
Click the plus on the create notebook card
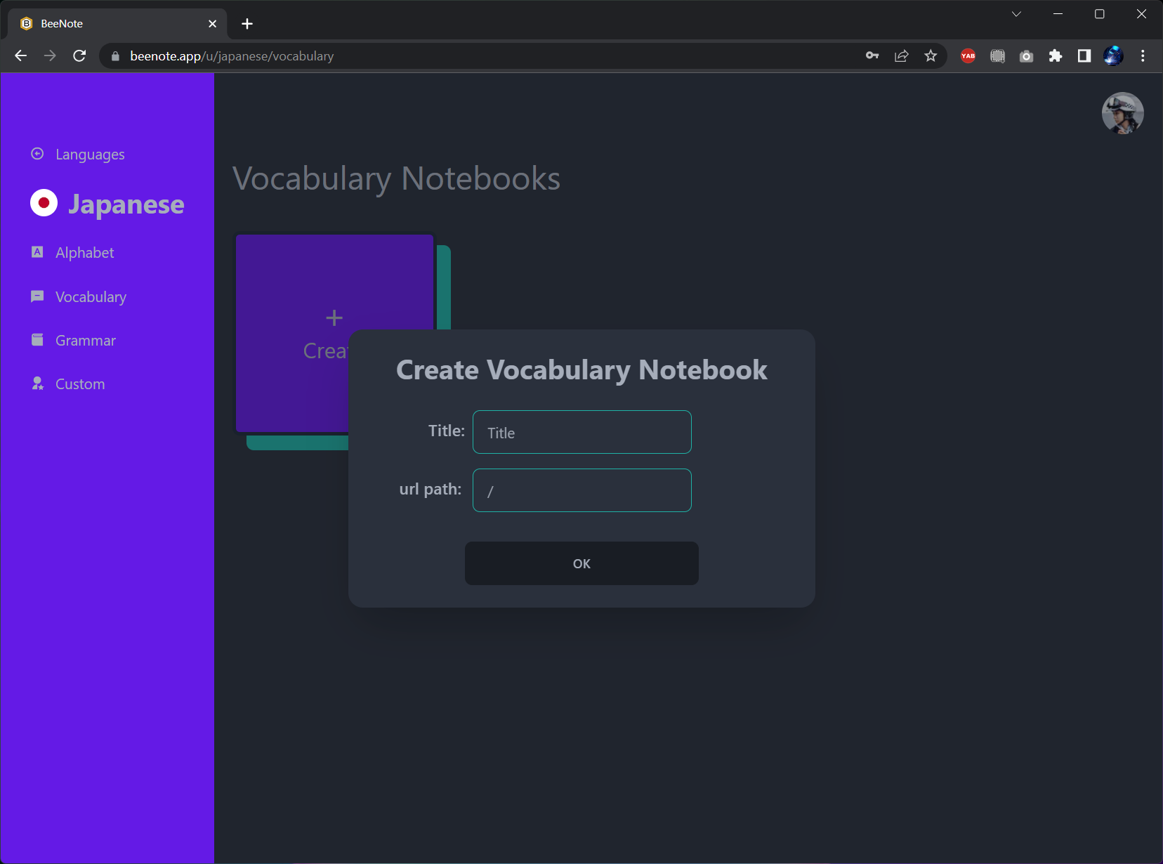click(334, 318)
